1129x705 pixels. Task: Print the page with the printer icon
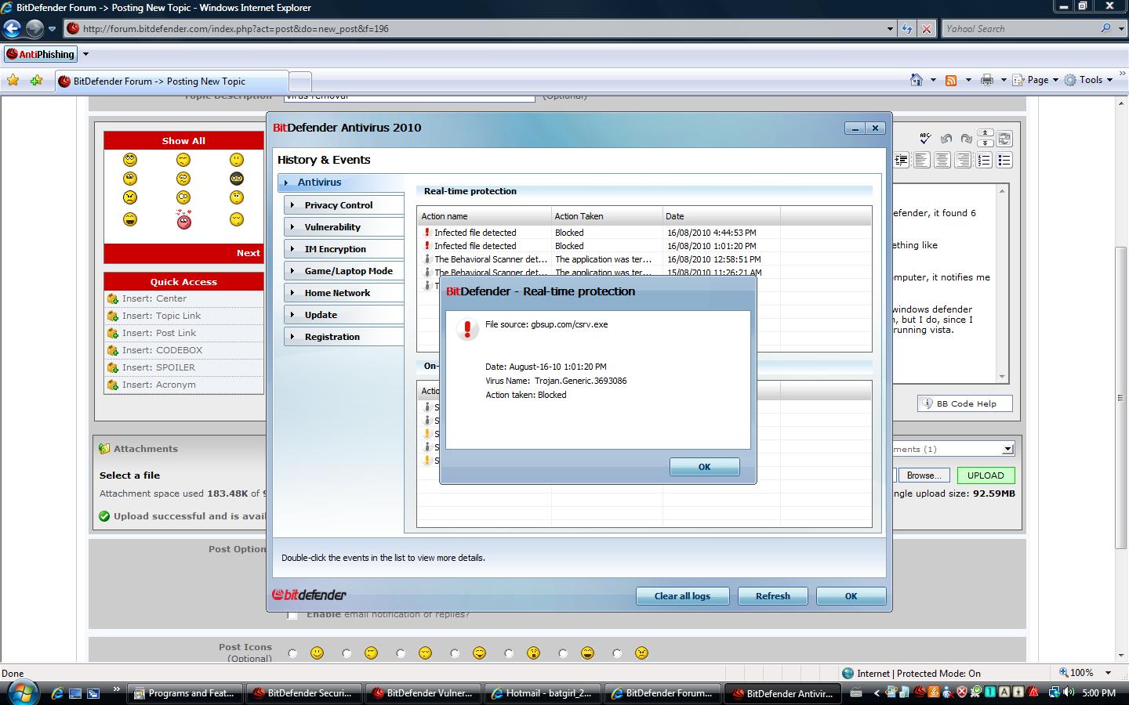click(x=986, y=80)
